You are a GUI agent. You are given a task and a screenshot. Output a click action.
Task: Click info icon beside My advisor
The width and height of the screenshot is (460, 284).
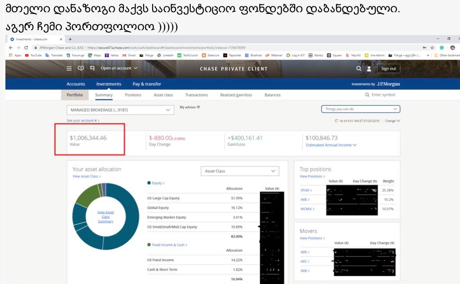pyautogui.click(x=198, y=107)
